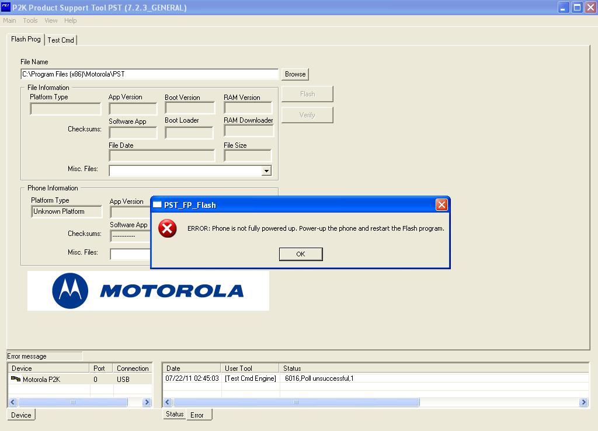Click left scroll arrow in device list

[x=13, y=402]
